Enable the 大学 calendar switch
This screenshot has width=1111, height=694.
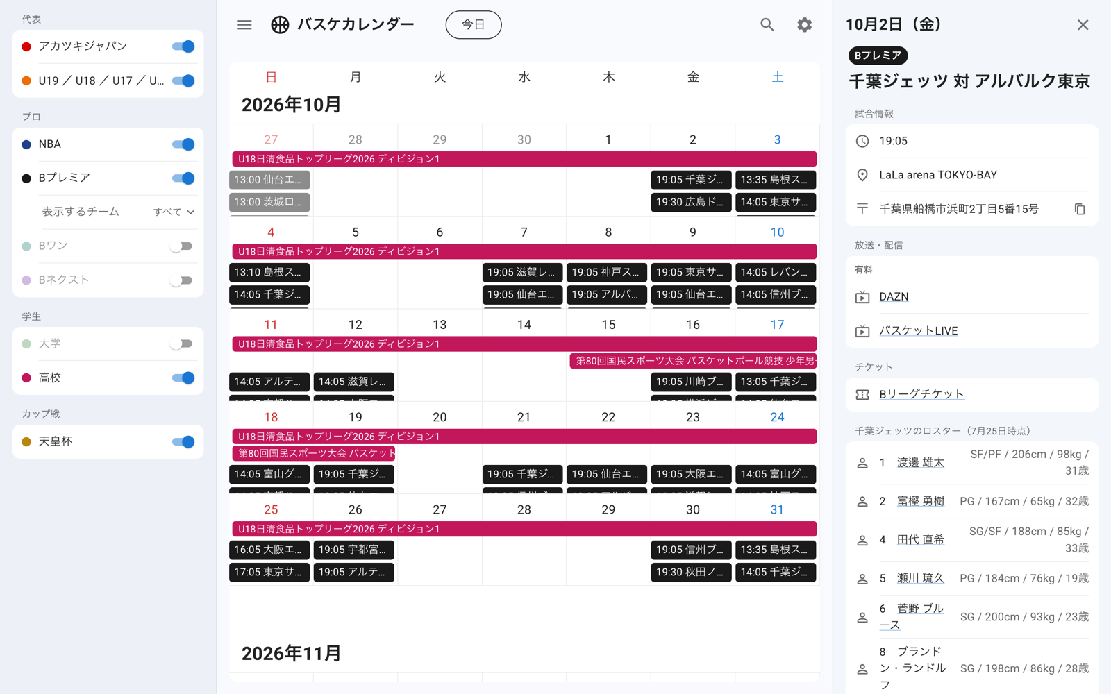click(181, 344)
